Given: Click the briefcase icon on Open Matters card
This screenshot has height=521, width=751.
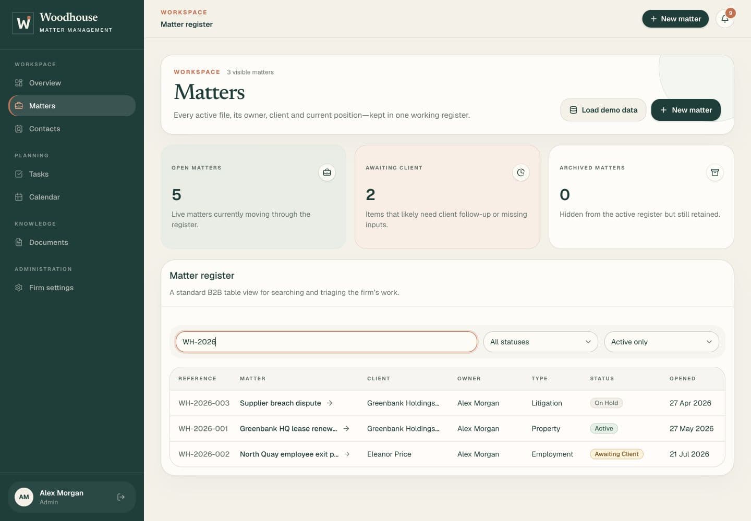Looking at the screenshot, I should [x=327, y=172].
